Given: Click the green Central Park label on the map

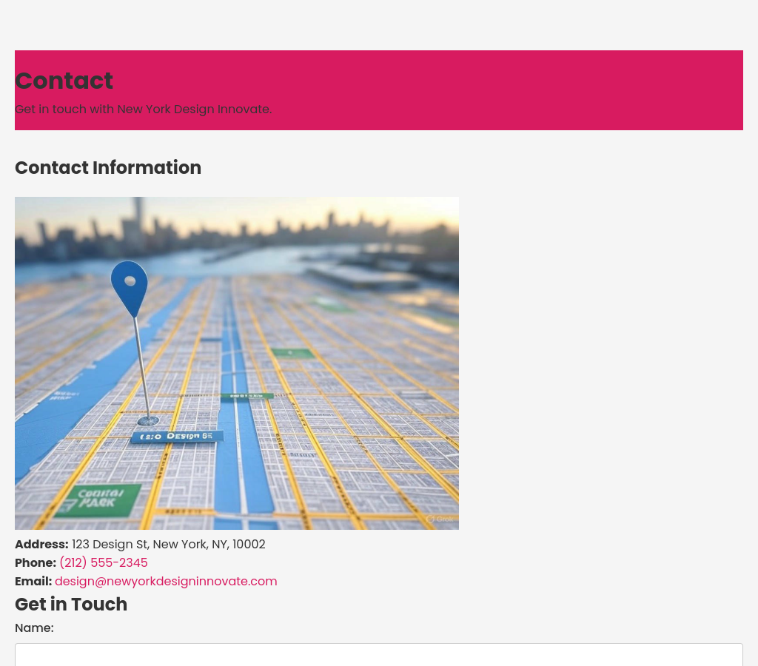Looking at the screenshot, I should click(99, 499).
